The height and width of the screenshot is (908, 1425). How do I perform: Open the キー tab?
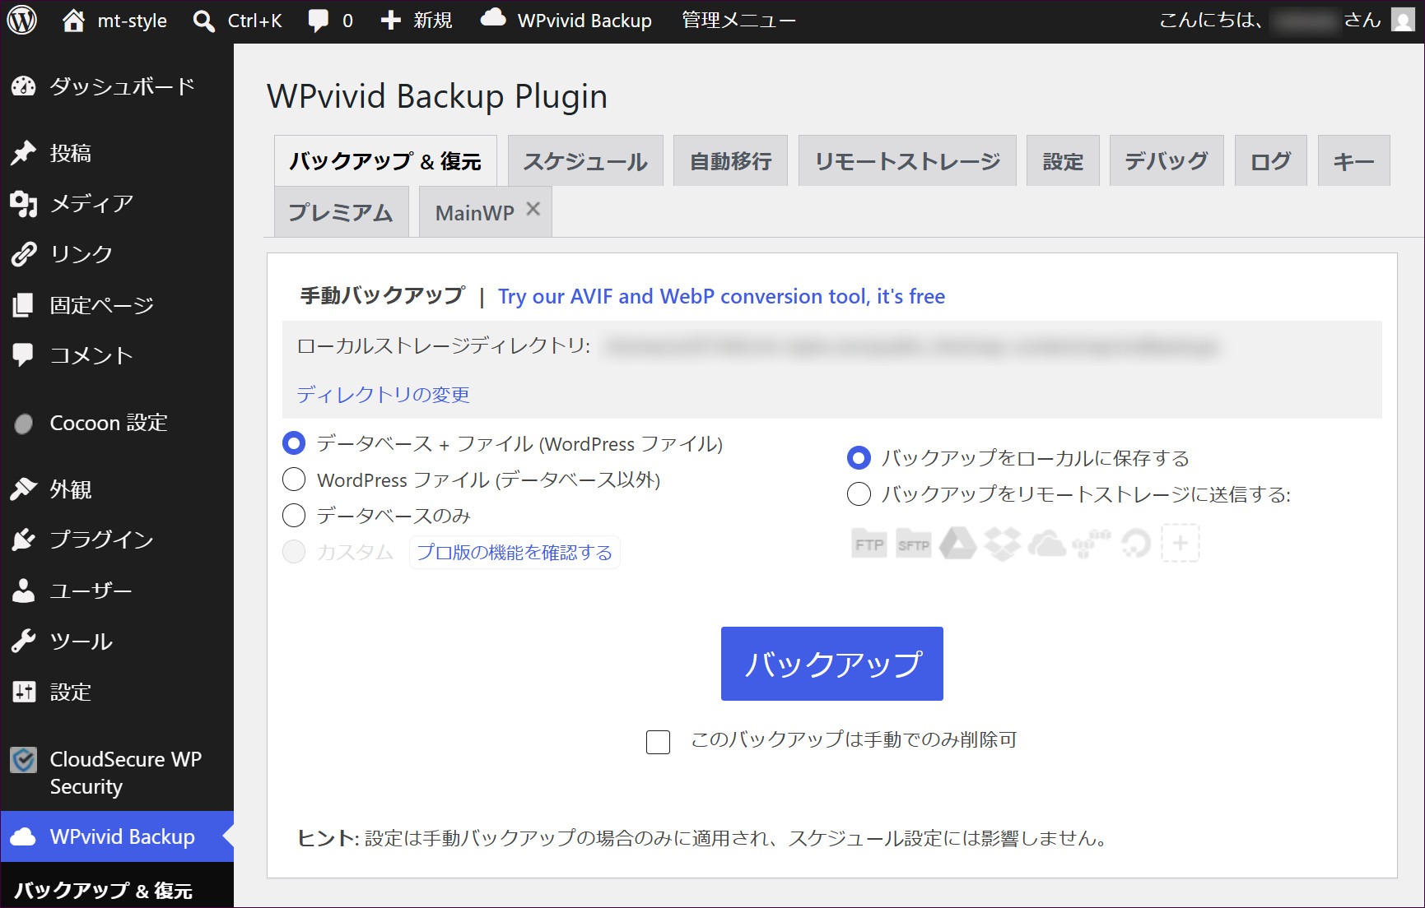point(1354,161)
